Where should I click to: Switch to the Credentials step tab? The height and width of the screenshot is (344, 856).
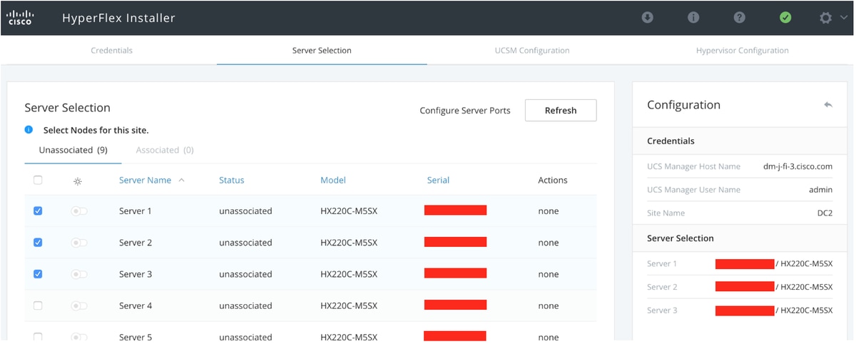point(111,51)
